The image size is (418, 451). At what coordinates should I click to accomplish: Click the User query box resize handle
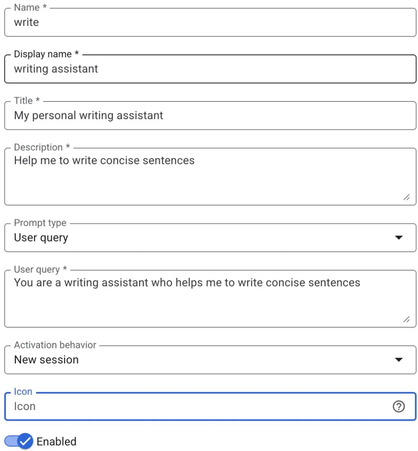tap(406, 320)
